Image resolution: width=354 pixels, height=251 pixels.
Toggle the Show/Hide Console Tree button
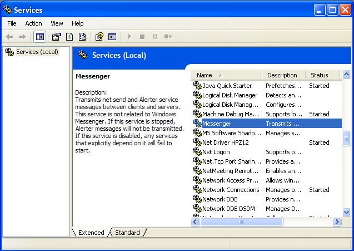[x=40, y=37]
